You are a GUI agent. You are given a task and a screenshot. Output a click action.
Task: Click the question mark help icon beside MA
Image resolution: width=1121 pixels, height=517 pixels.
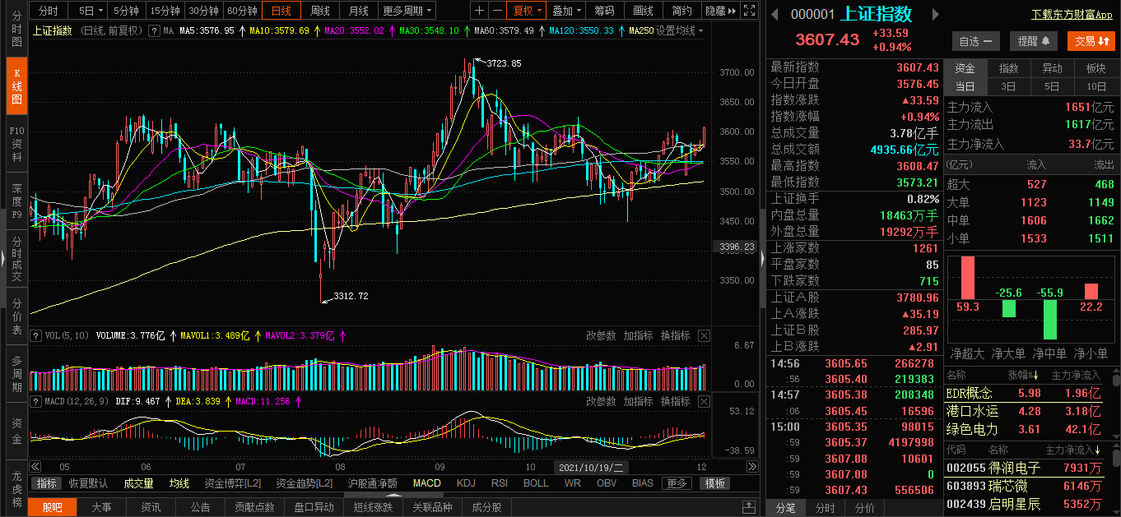153,30
